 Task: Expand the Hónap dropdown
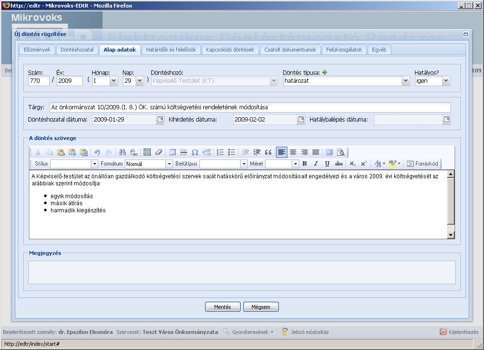[x=114, y=81]
